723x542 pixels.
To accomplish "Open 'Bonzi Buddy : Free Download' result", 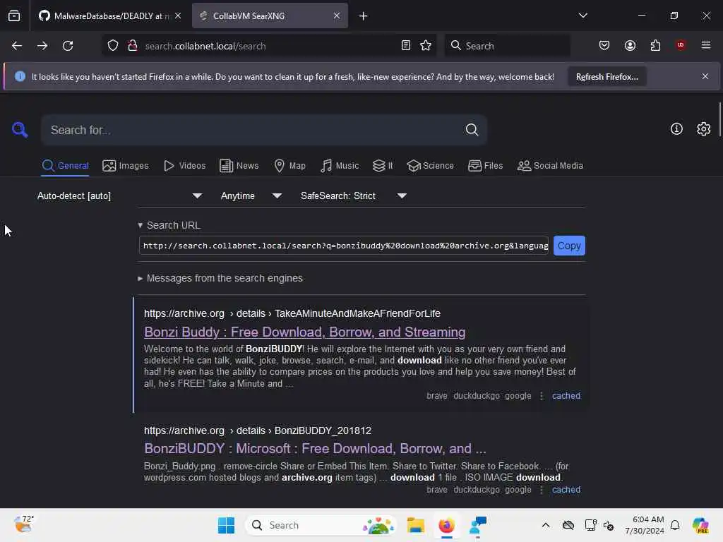I will pos(304,332).
